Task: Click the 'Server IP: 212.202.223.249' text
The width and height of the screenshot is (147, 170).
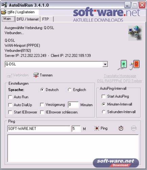Action: [25, 56]
